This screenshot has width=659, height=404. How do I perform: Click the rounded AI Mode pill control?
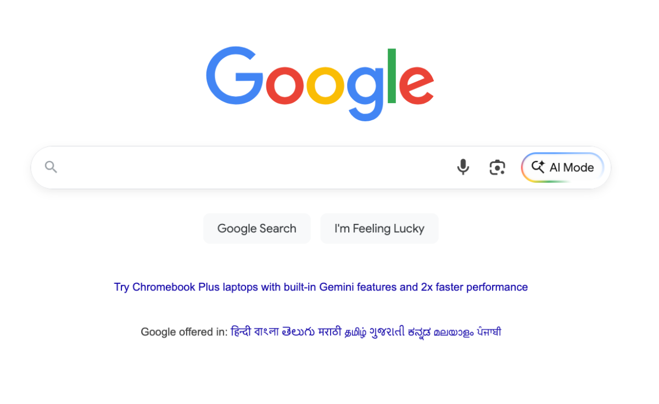pyautogui.click(x=562, y=167)
